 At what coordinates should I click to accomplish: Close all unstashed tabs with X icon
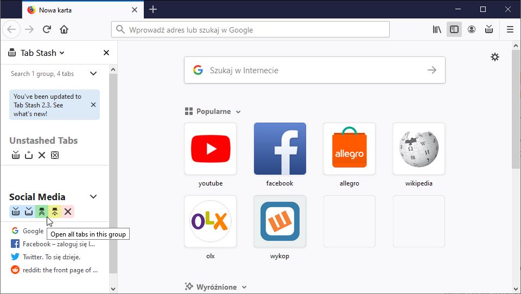[x=42, y=155]
